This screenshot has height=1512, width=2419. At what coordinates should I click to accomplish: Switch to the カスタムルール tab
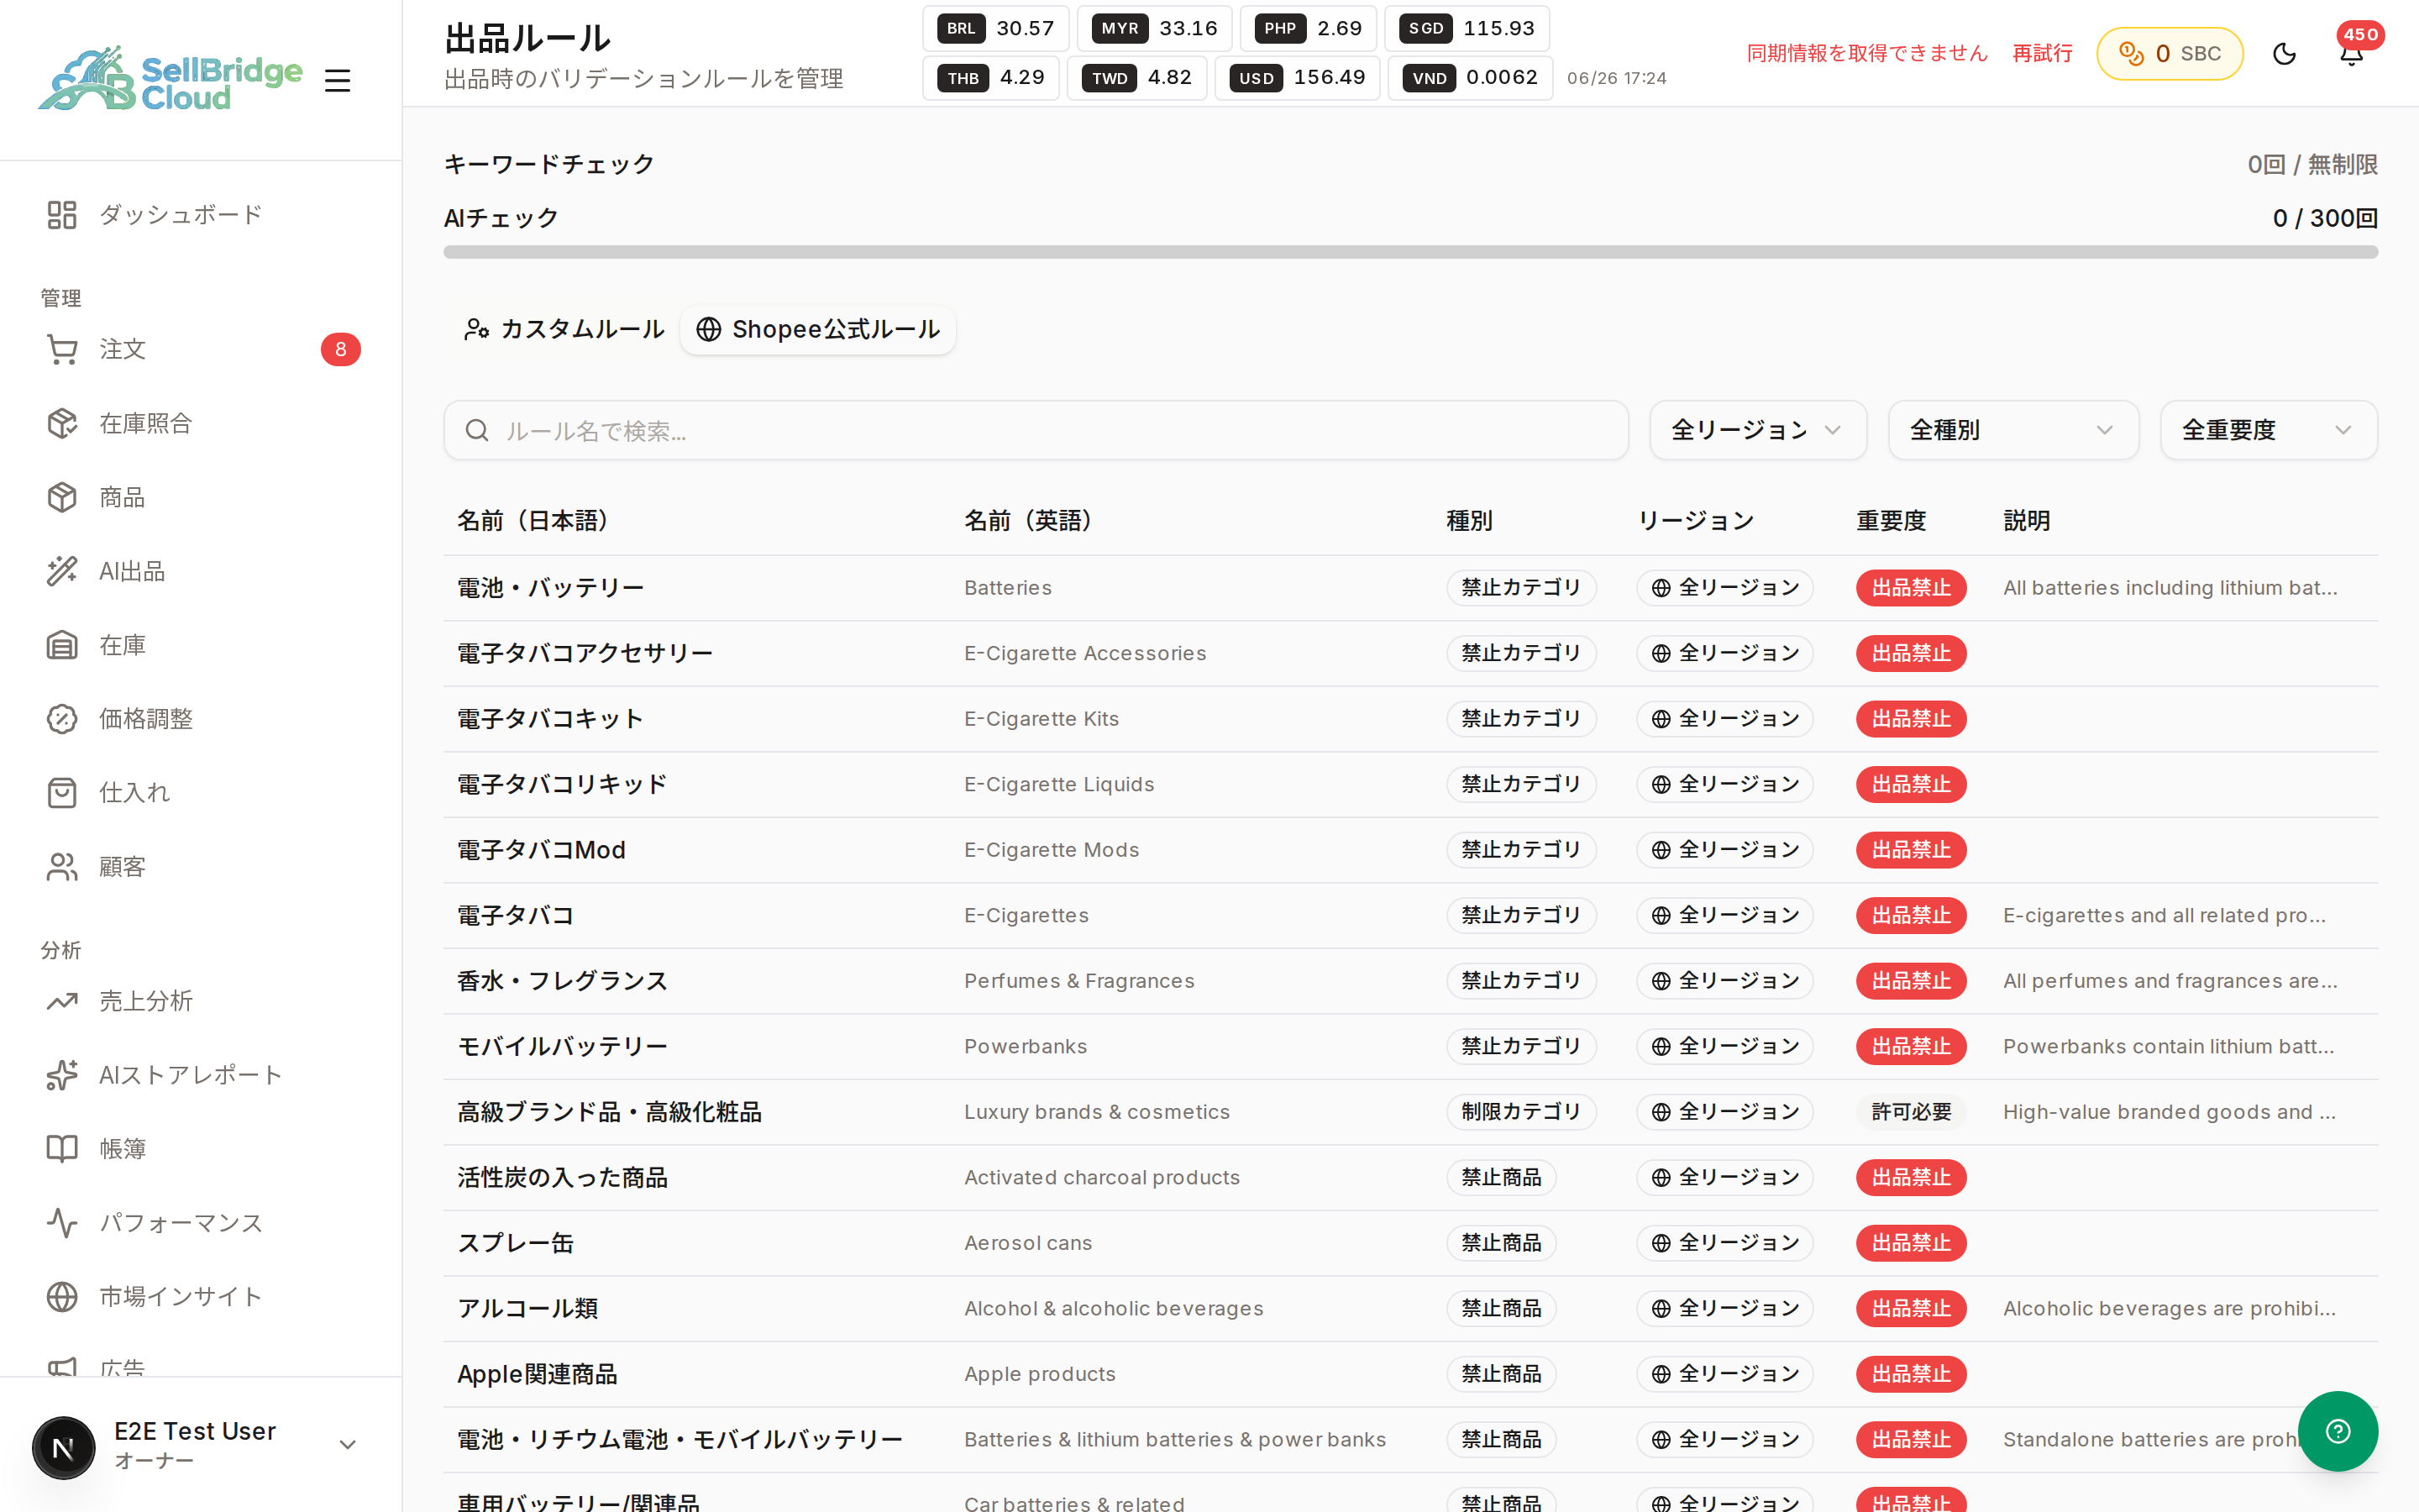[564, 329]
